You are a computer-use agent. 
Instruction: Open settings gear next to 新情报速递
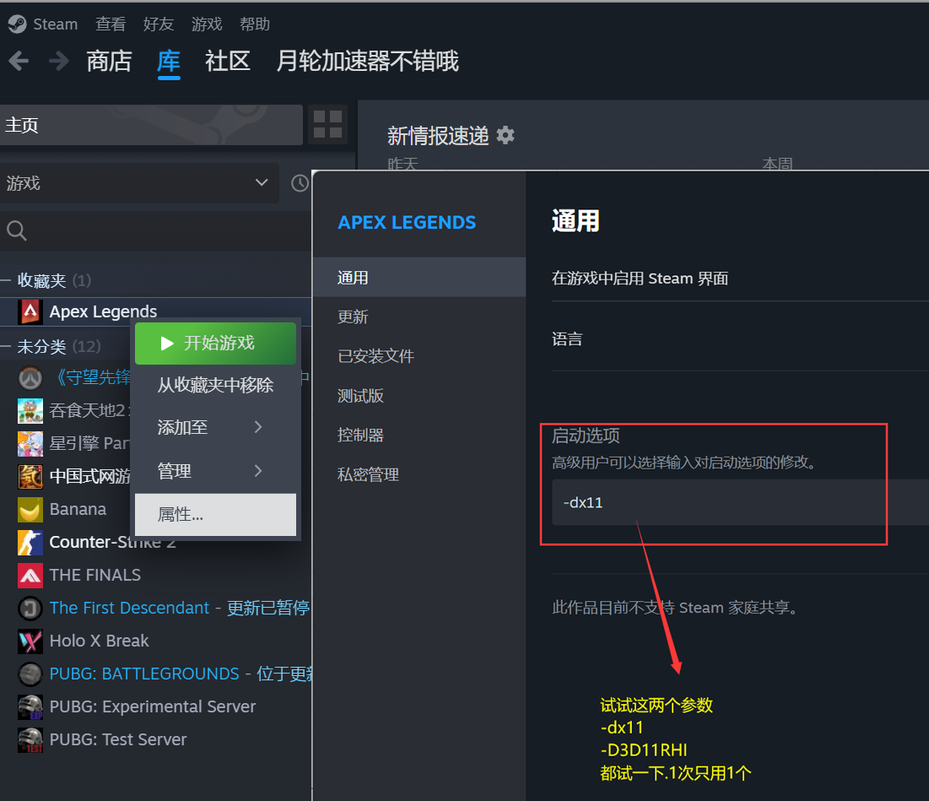pos(505,136)
